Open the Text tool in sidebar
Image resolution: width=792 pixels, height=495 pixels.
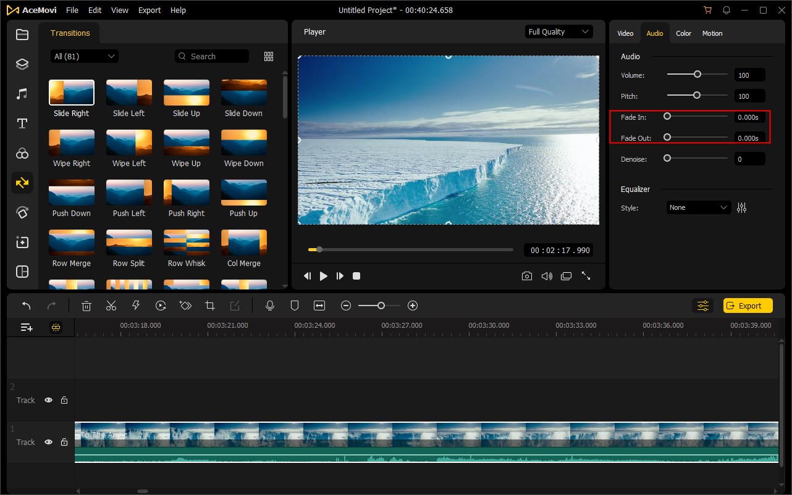click(x=22, y=123)
